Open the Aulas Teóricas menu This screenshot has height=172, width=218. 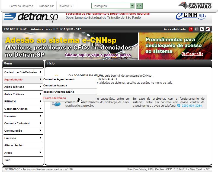[x=23, y=87]
